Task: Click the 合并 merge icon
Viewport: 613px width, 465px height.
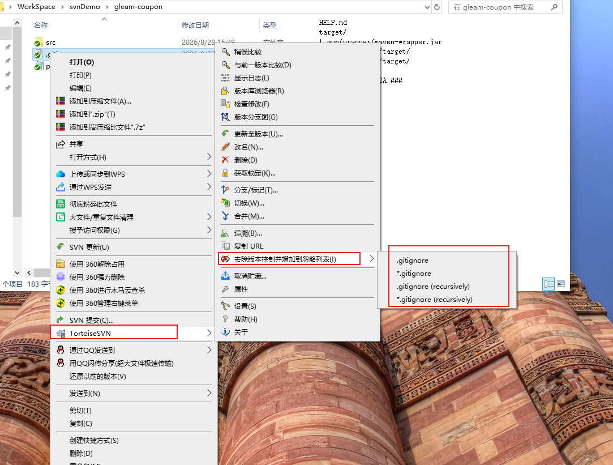Action: pos(226,216)
